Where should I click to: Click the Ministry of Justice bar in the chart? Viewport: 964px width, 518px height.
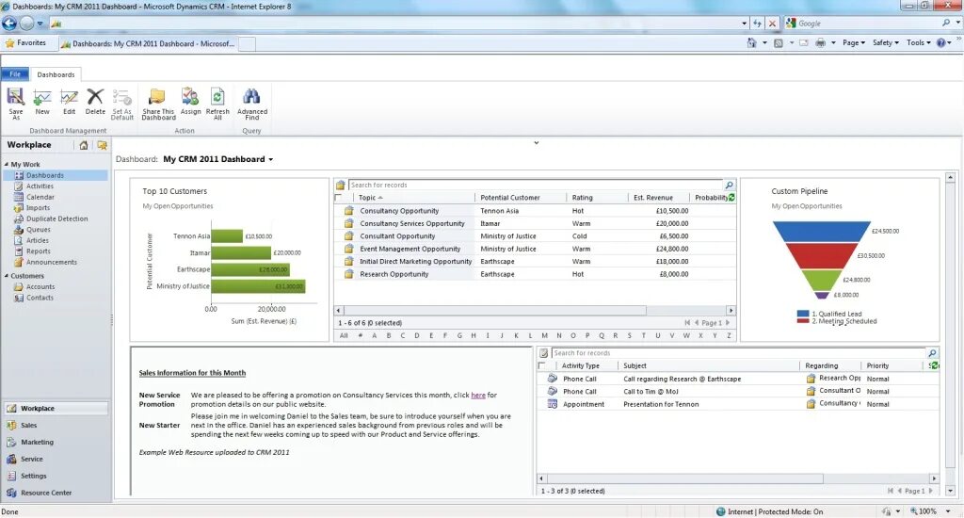click(x=258, y=286)
